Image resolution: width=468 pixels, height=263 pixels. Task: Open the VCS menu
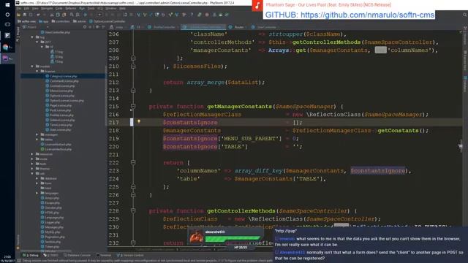tap(100, 9)
